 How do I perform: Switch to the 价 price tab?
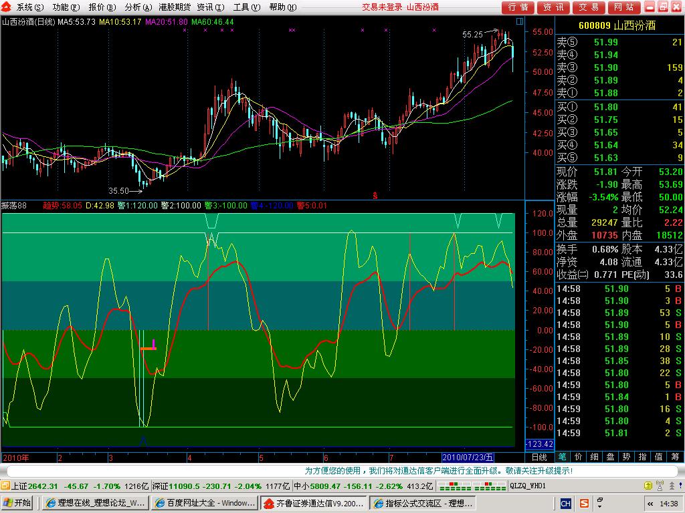(579, 457)
